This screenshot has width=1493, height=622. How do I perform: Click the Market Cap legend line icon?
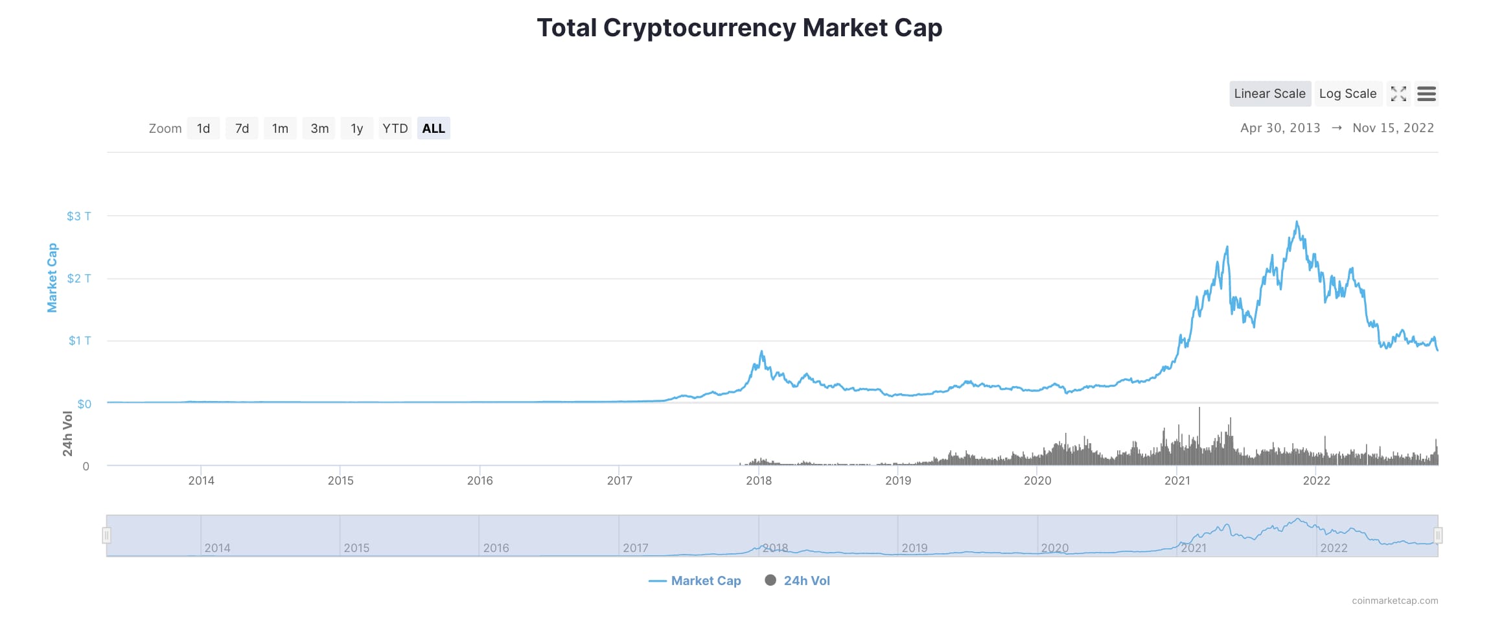coord(658,581)
